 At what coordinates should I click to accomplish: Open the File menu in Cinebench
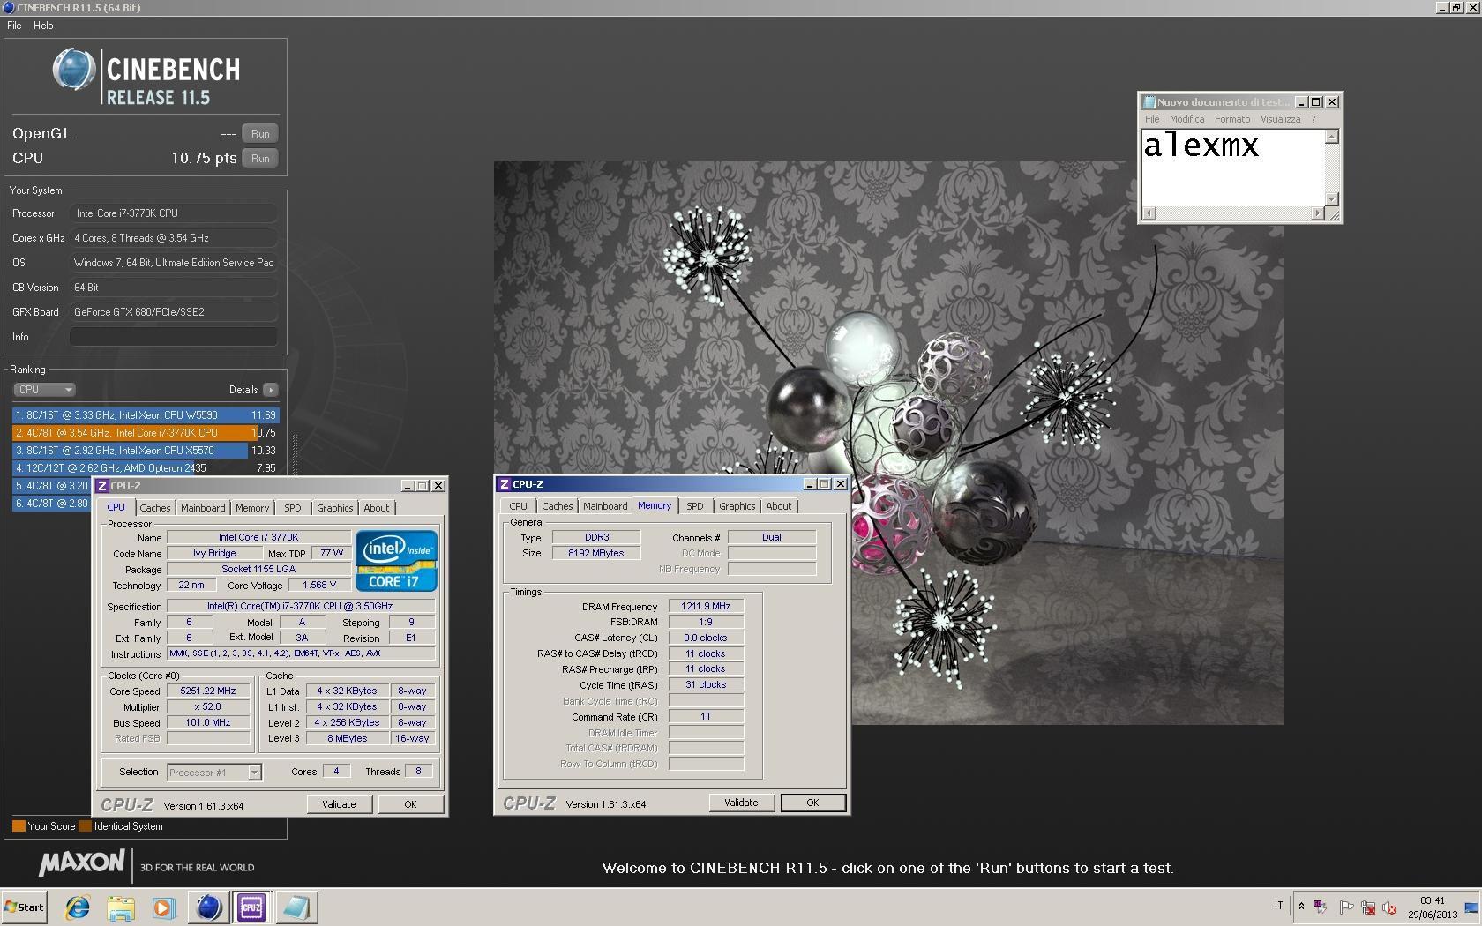pos(14,26)
